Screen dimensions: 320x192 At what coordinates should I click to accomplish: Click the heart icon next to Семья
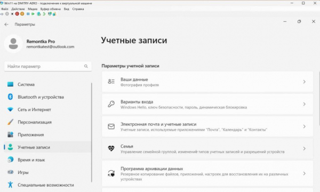(111, 148)
